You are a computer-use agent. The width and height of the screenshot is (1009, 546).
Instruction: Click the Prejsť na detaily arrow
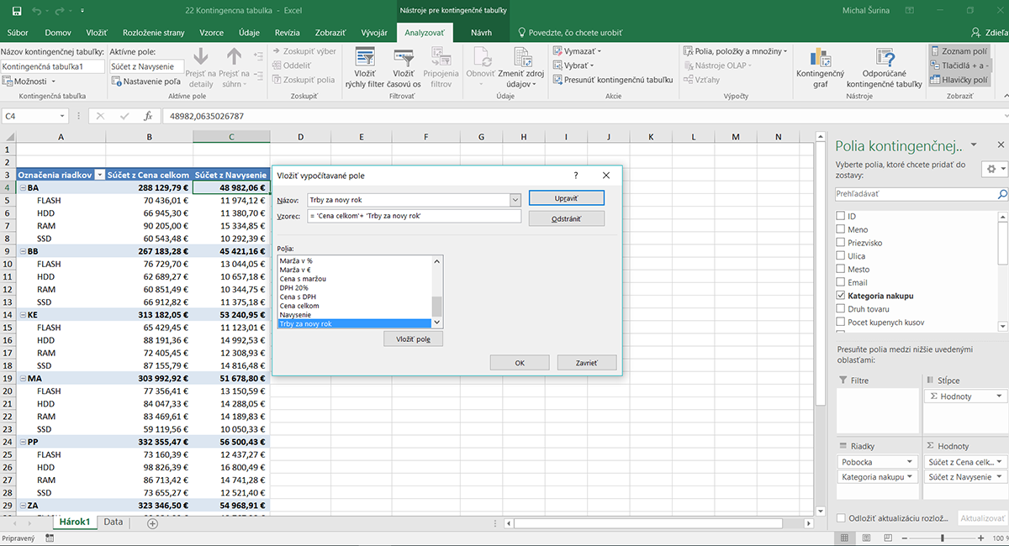point(201,57)
